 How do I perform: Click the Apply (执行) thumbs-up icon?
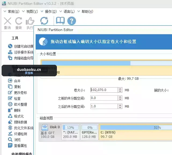point(30,21)
